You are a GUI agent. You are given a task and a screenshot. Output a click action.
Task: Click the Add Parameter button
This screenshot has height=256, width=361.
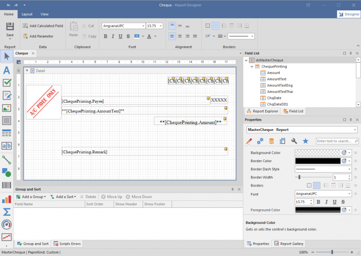tap(38, 36)
